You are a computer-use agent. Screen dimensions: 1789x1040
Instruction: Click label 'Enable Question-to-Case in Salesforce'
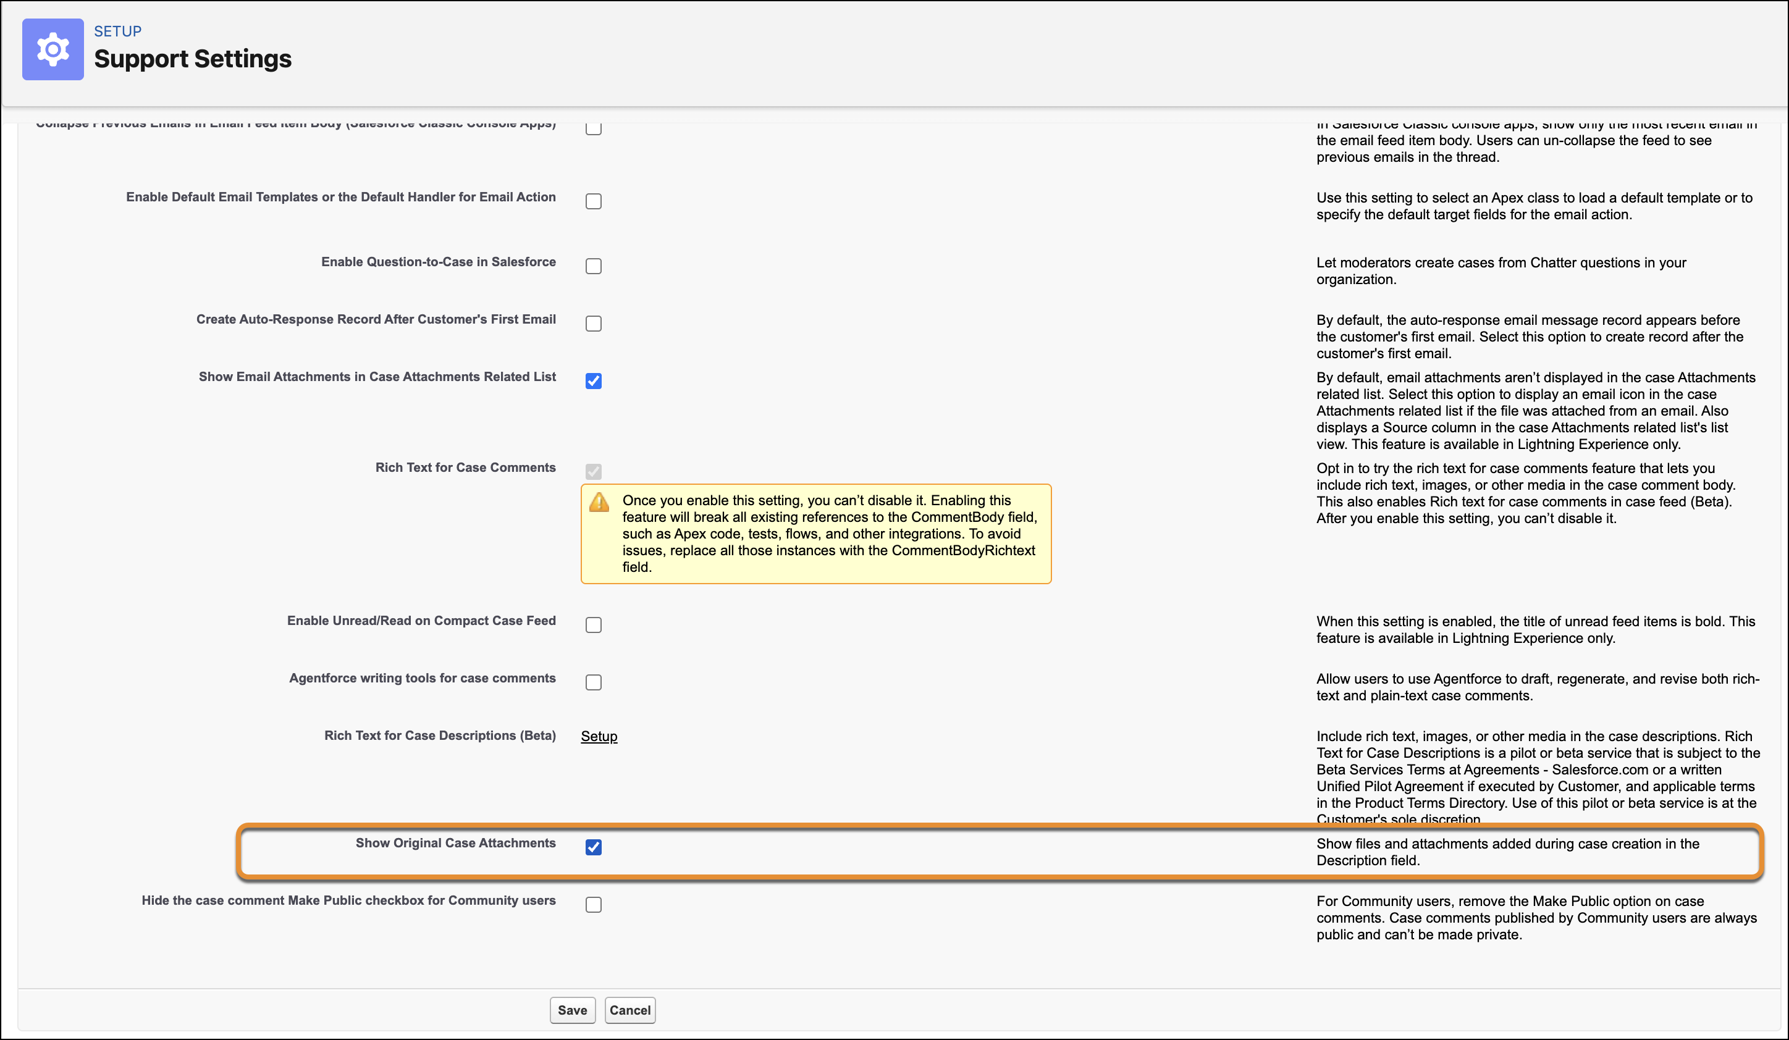[x=439, y=261]
